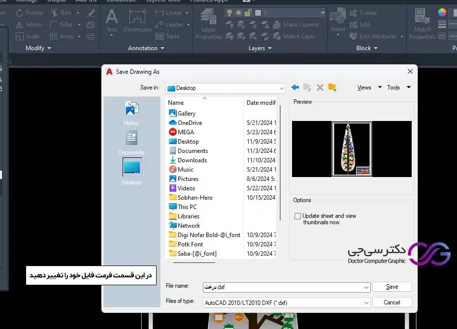Open the Save in location dropdown
Screen dimensions: 457x329
pos(282,88)
